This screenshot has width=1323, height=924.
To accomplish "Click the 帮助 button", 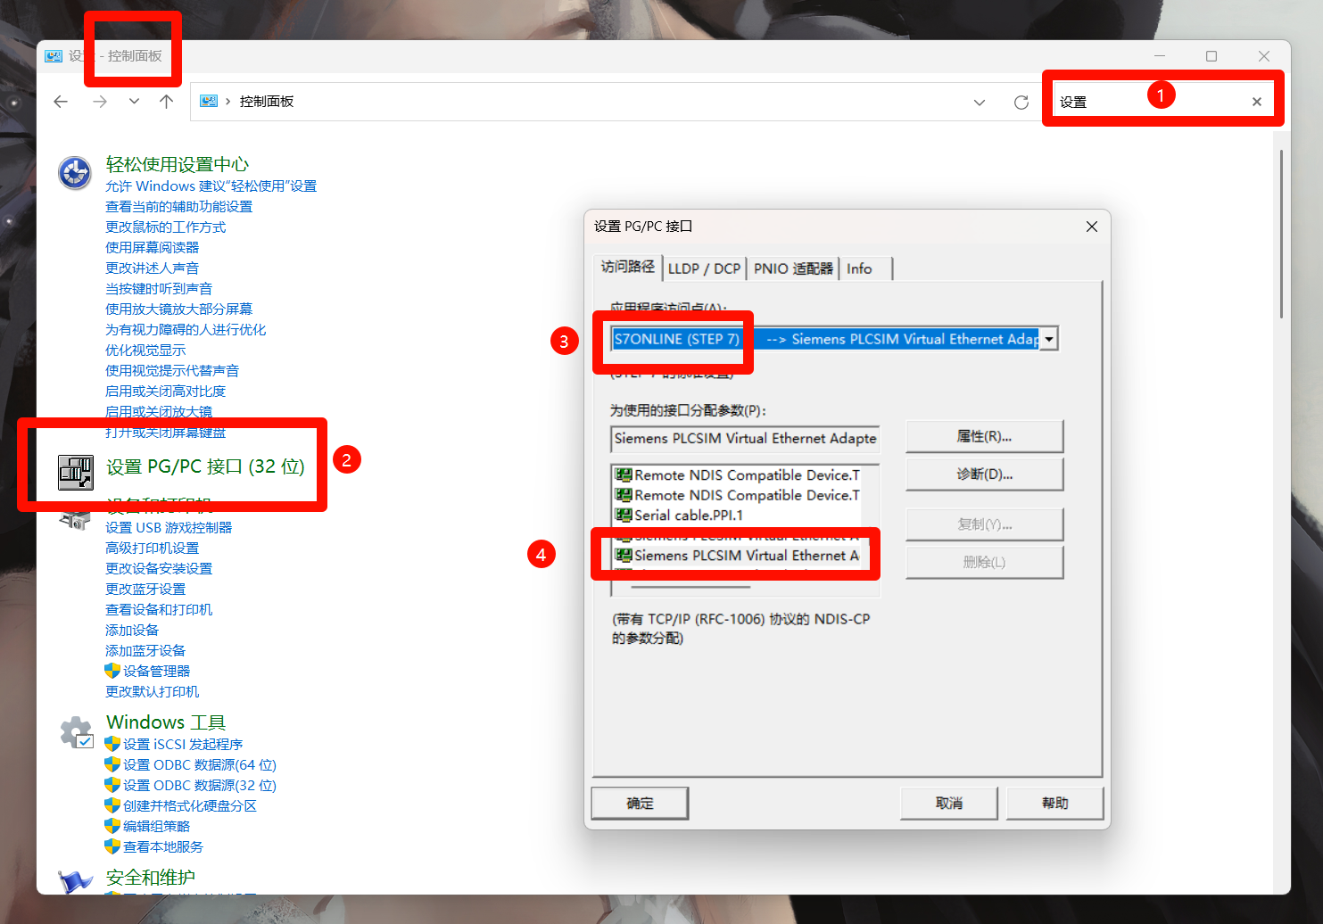I will tap(1054, 803).
